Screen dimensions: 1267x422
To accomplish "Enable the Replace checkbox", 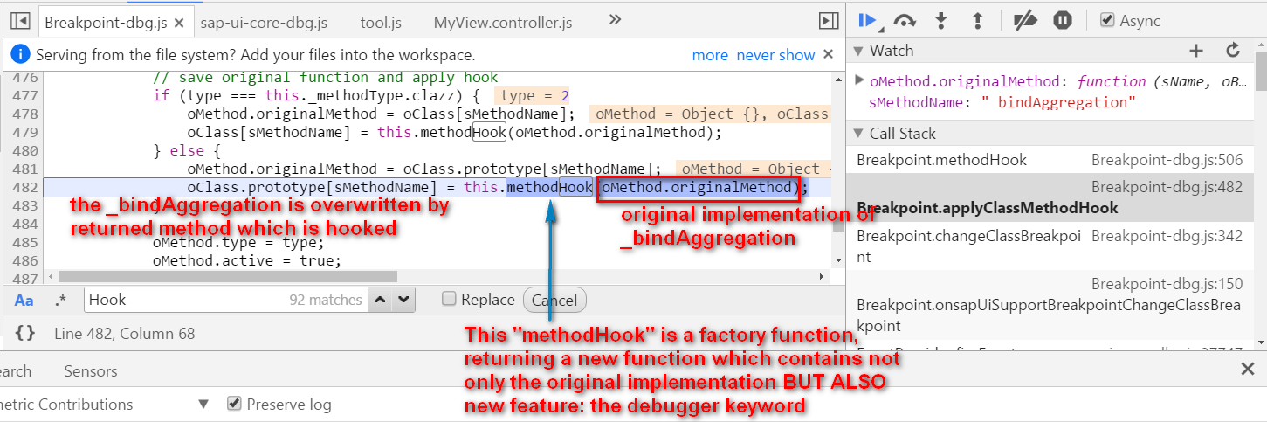I will pyautogui.click(x=449, y=299).
